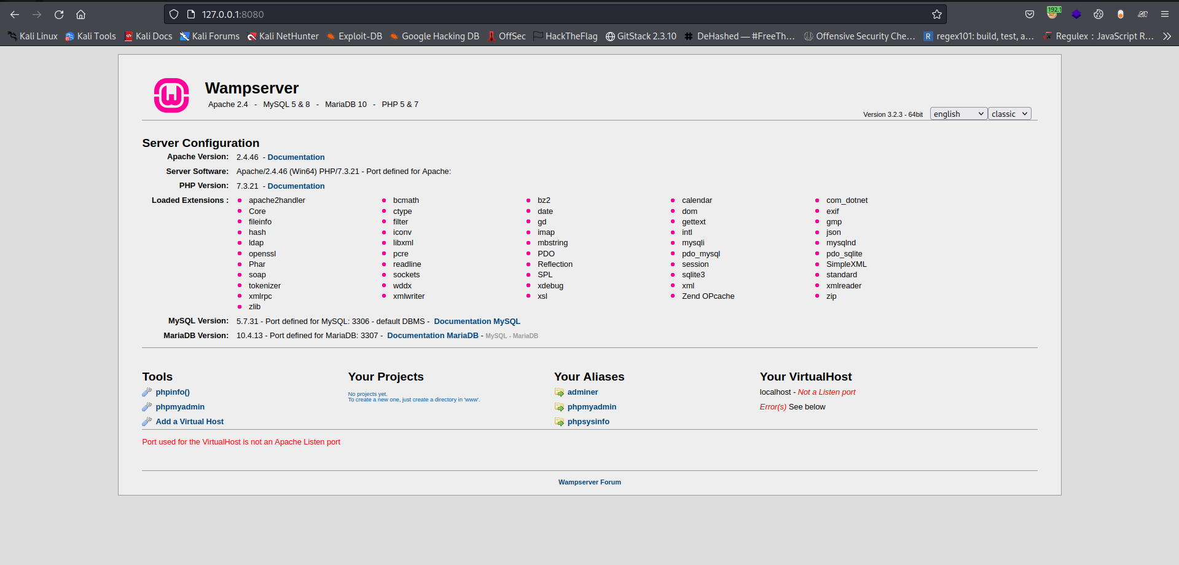Click the folder icon next to adminer alias
The width and height of the screenshot is (1179, 565).
click(559, 392)
